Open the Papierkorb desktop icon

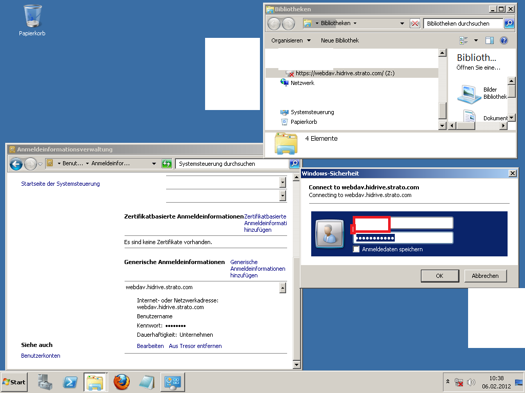(32, 20)
